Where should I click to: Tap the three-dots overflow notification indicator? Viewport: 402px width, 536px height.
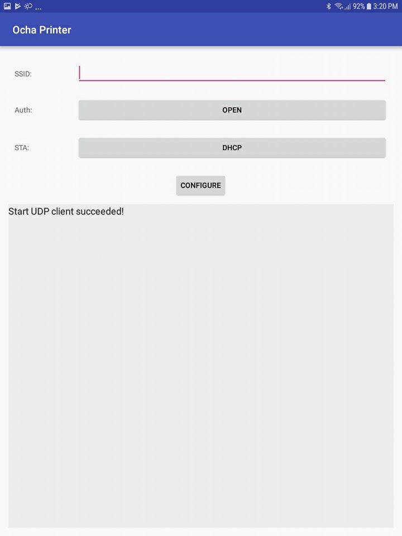[x=38, y=8]
